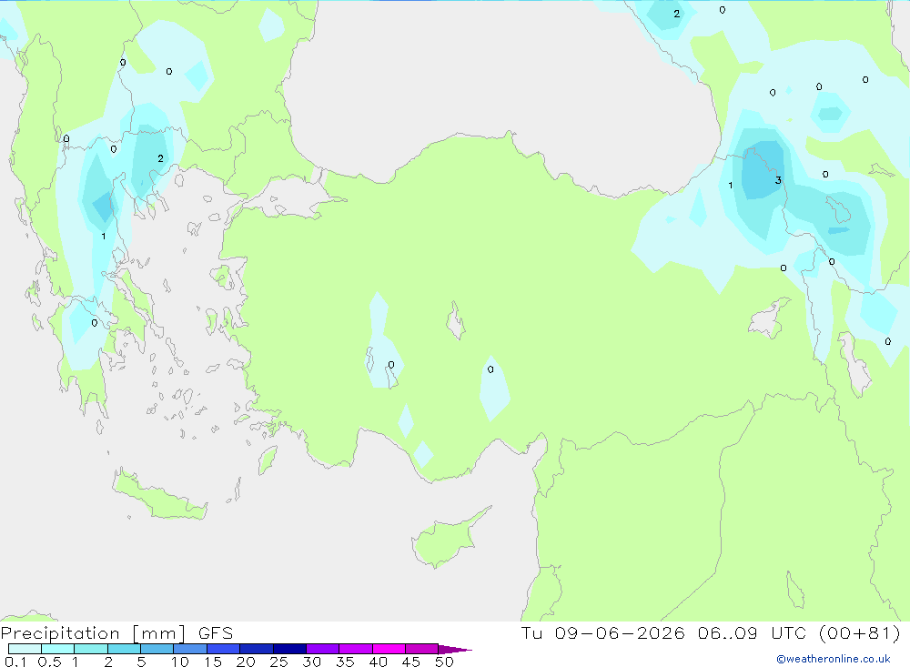
Task: Click the 06..09 UTC time range text
Action: [x=753, y=633]
